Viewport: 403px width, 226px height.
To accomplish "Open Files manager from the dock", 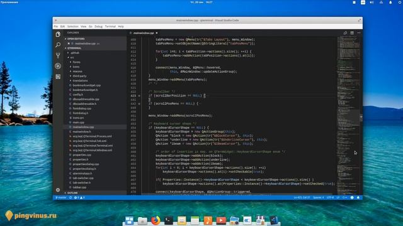I will click(x=142, y=220).
